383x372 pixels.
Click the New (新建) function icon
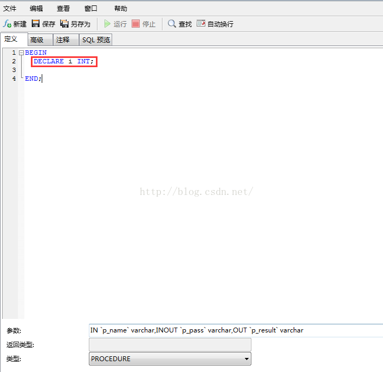tap(7, 24)
